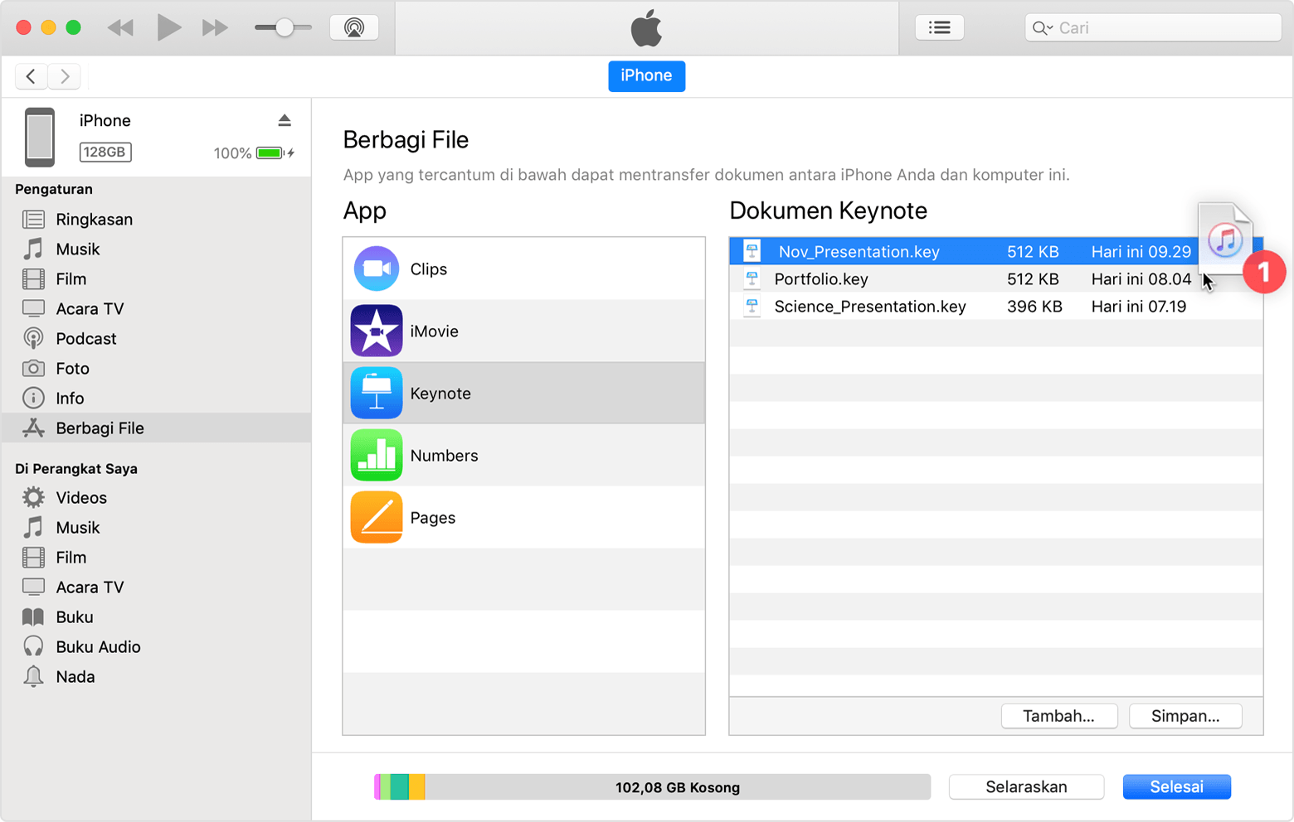Click the 128GB capacity badge

point(105,152)
